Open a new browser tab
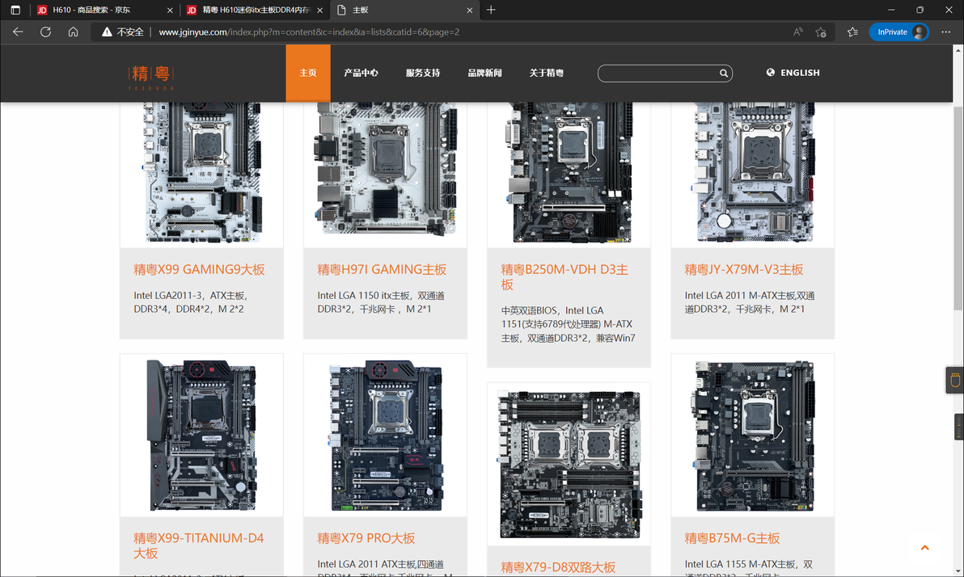The height and width of the screenshot is (577, 964). (491, 10)
